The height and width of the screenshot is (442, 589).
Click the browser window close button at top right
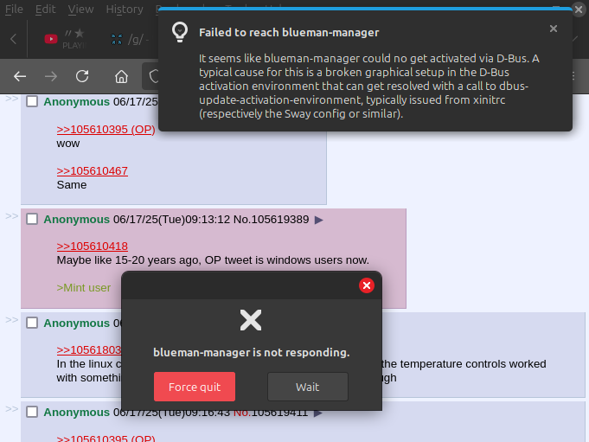pyautogui.click(x=579, y=9)
